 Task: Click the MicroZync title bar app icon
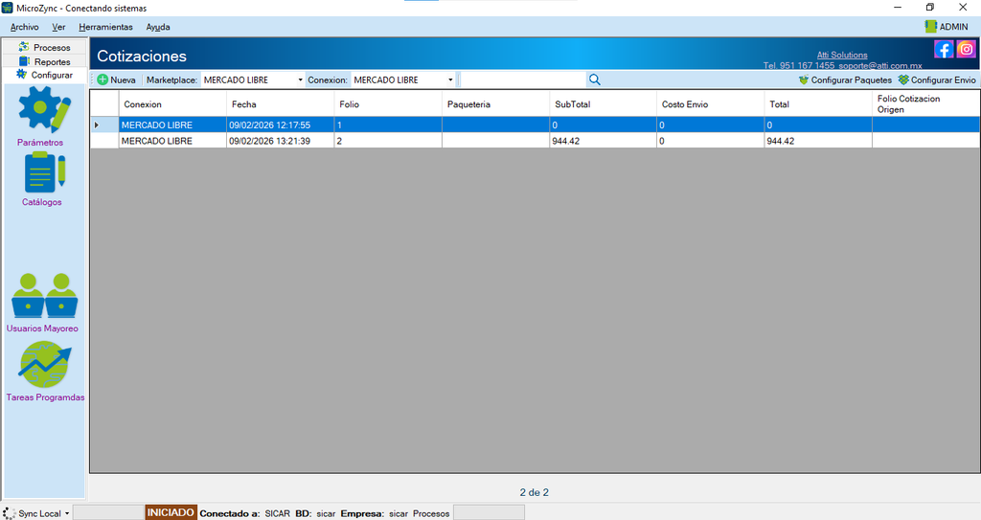pos(8,8)
